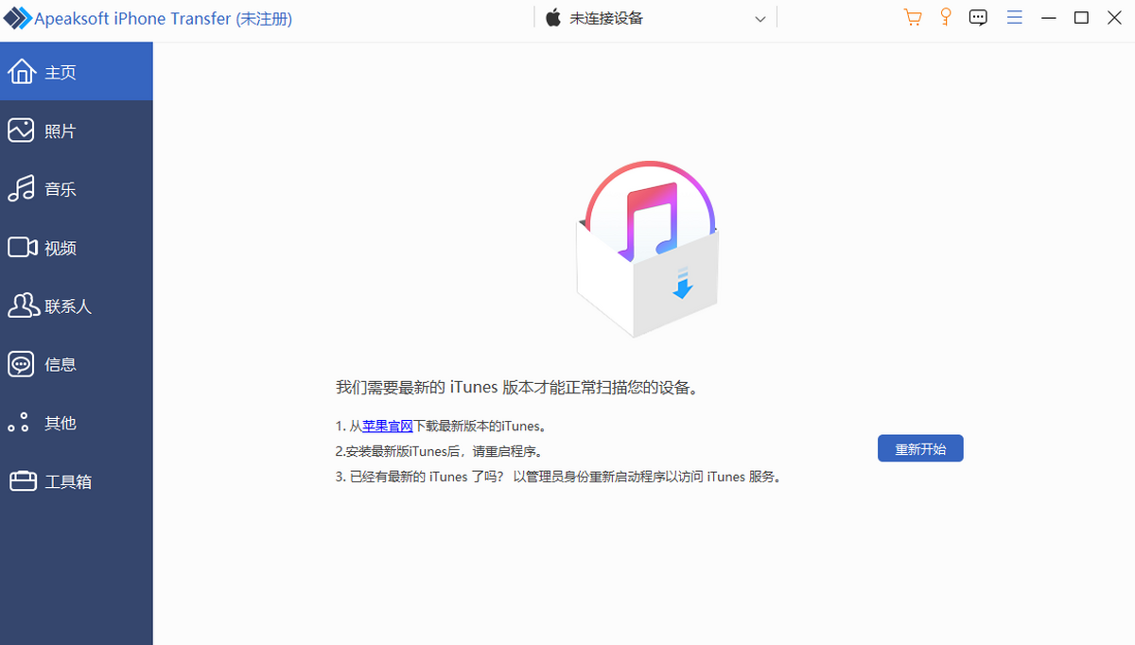Open the 工具箱 toolbox section
The width and height of the screenshot is (1135, 645).
coord(77,481)
